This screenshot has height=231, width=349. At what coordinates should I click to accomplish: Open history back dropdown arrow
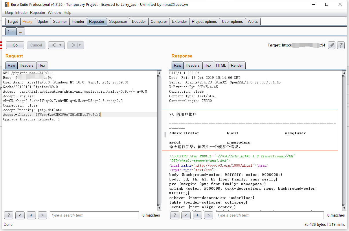tap(61, 45)
